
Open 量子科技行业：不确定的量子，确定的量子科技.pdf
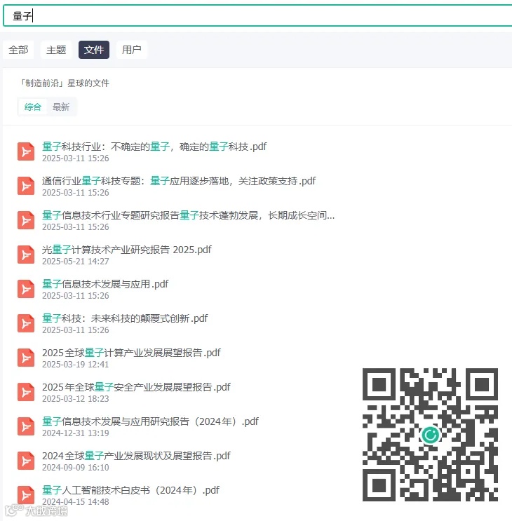pyautogui.click(x=154, y=147)
